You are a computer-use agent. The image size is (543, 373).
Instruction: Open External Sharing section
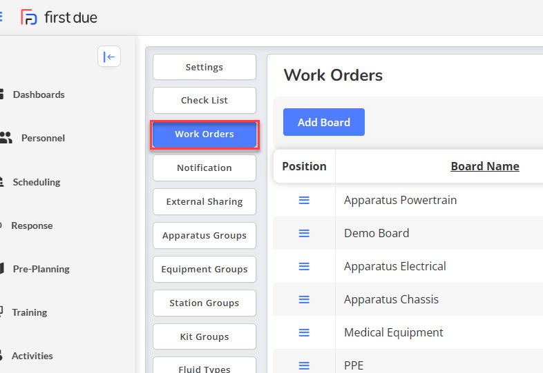point(204,201)
